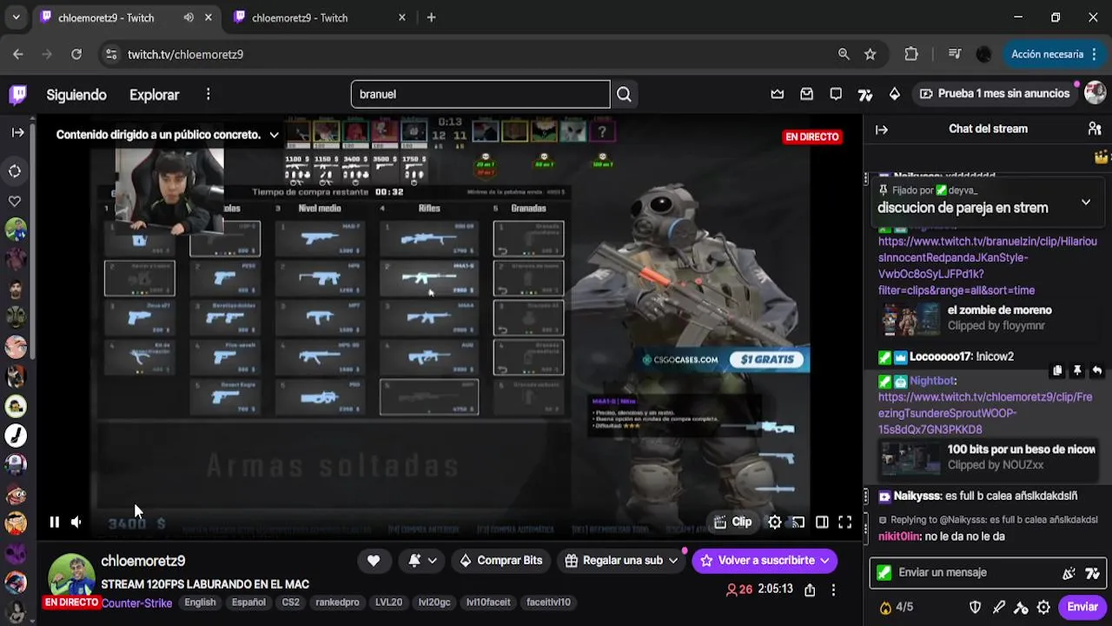Image resolution: width=1112 pixels, height=626 pixels.
Task: Create a Clip of the stream
Action: [732, 522]
